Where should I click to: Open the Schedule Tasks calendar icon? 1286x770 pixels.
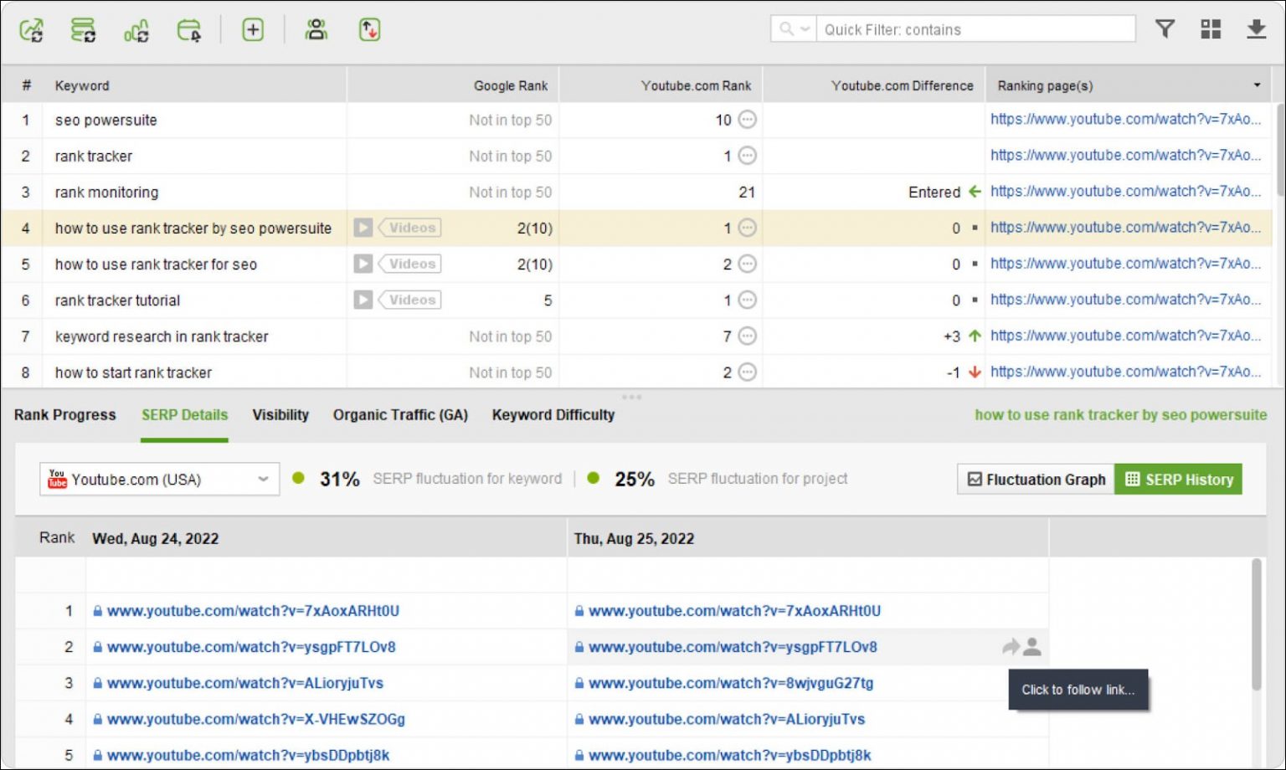tap(189, 30)
